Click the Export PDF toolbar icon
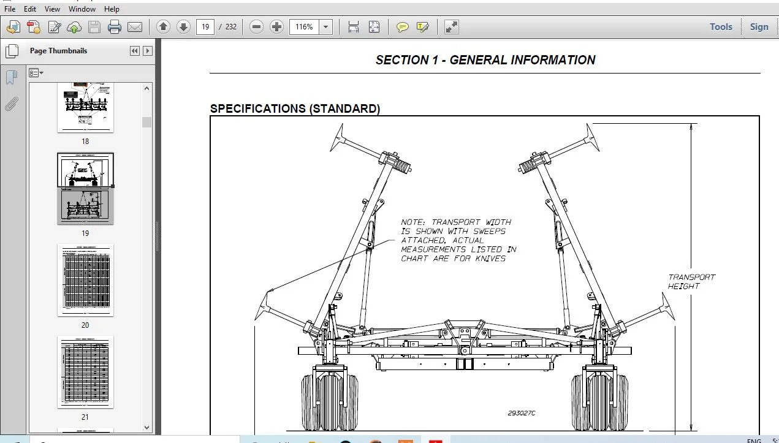This screenshot has width=779, height=443. coord(34,27)
